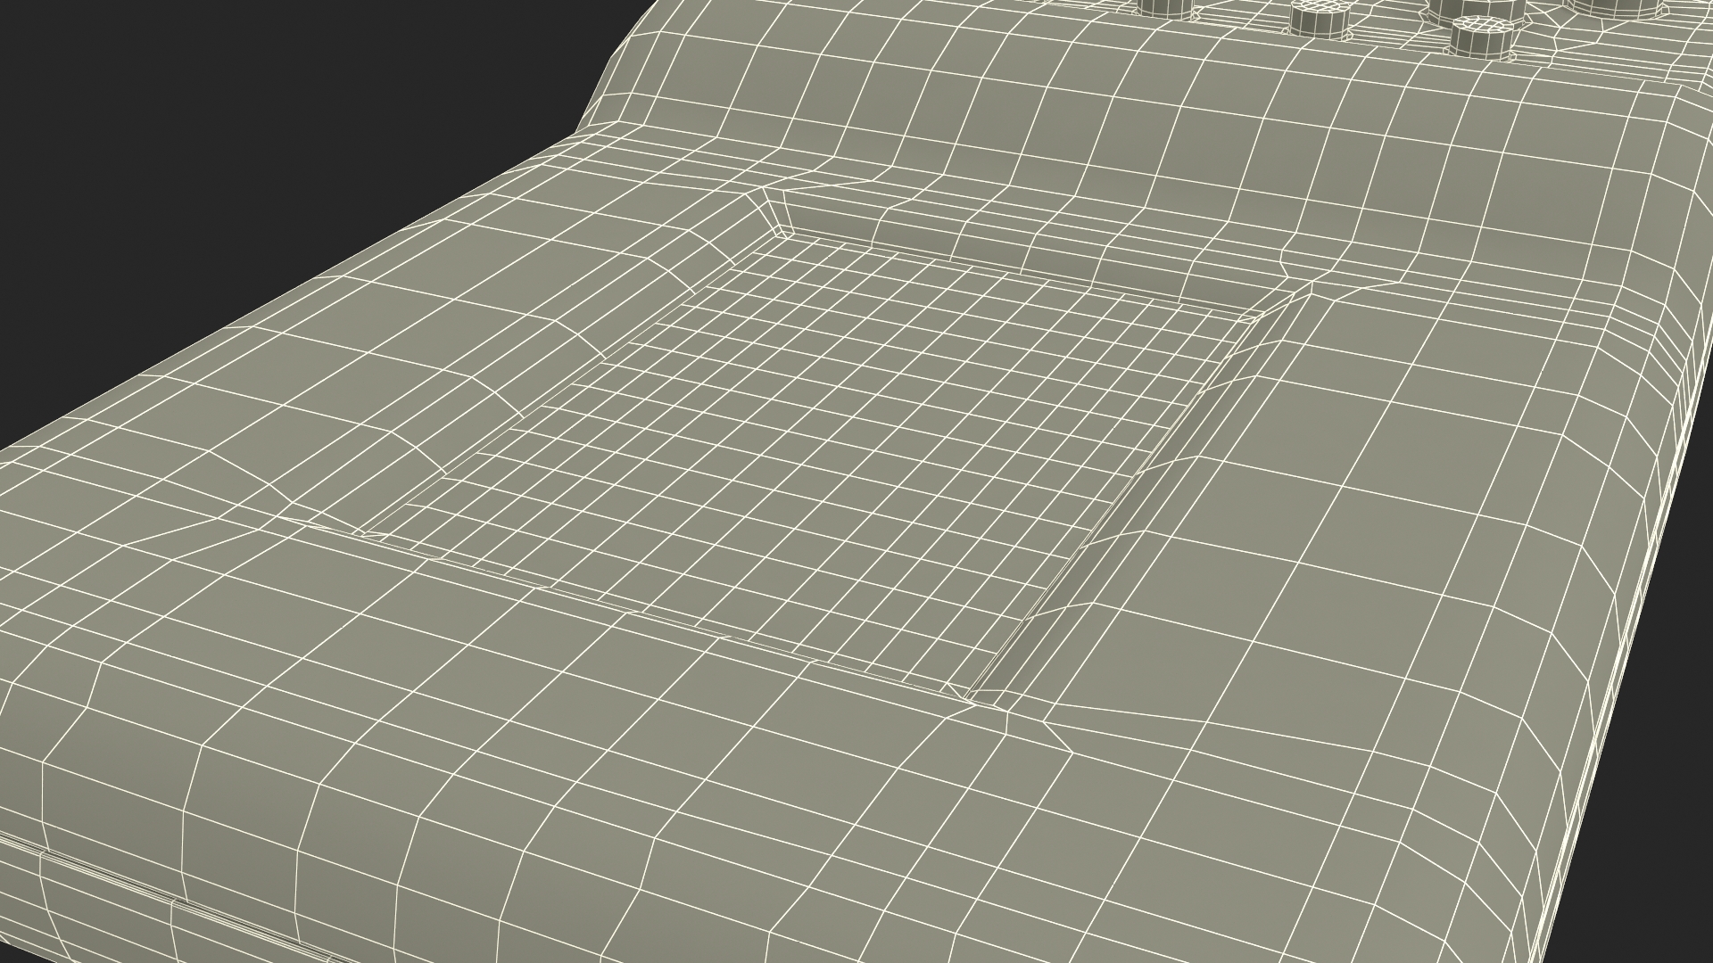Image resolution: width=1713 pixels, height=963 pixels.
Task: Pick the beveled right wall of the recess
Action: pyautogui.click(x=1151, y=496)
